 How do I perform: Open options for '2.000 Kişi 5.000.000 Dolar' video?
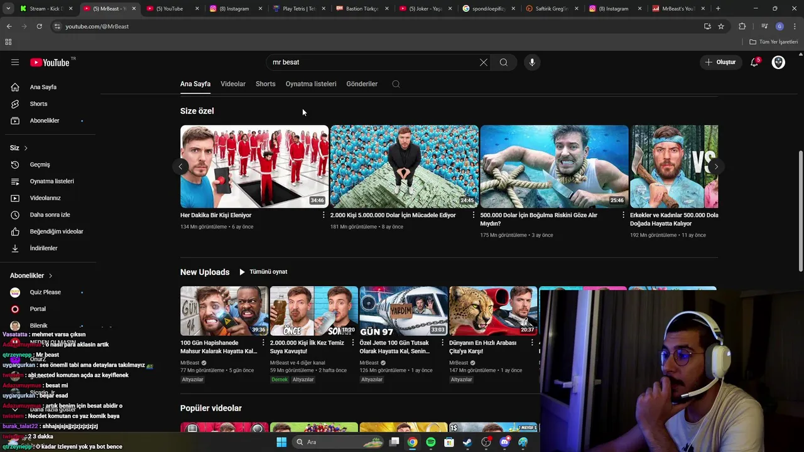[474, 215]
